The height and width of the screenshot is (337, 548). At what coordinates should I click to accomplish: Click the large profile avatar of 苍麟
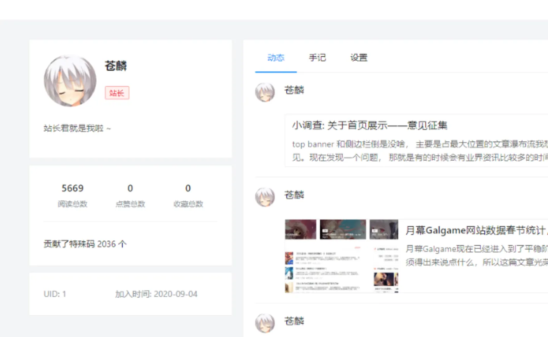click(x=70, y=81)
